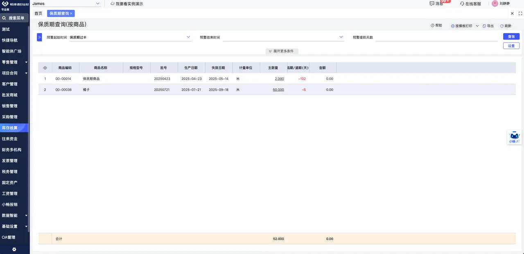Toggle fullscreen with the expand icon
Viewport: 524px width, 254px height.
pyautogui.click(x=520, y=14)
